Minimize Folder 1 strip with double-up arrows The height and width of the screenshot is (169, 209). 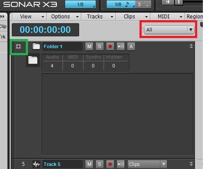click(x=191, y=46)
